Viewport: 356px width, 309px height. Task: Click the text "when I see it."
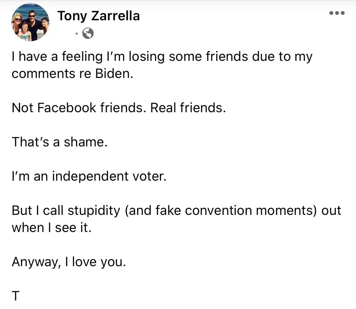tap(52, 228)
